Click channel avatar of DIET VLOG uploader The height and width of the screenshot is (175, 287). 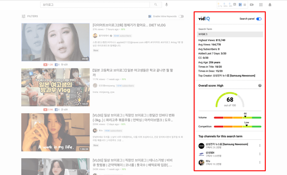click(x=95, y=36)
